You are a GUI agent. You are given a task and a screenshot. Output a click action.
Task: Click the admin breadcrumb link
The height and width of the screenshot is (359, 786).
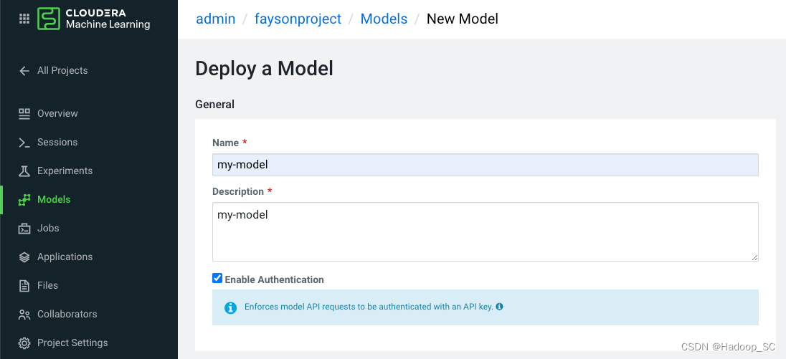pos(216,19)
